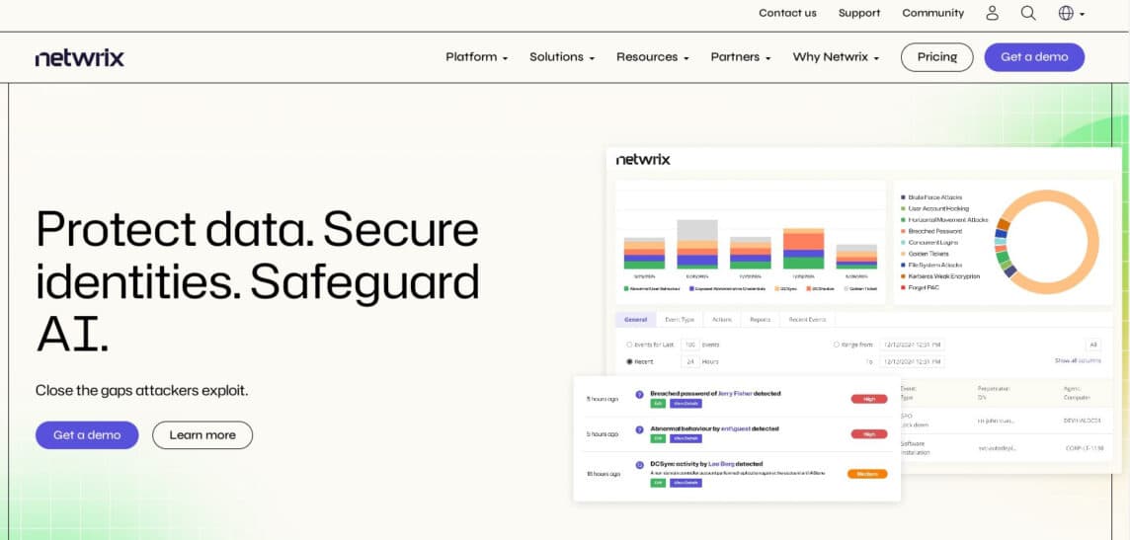
Task: Click Get a demo in the header
Action: [1034, 57]
